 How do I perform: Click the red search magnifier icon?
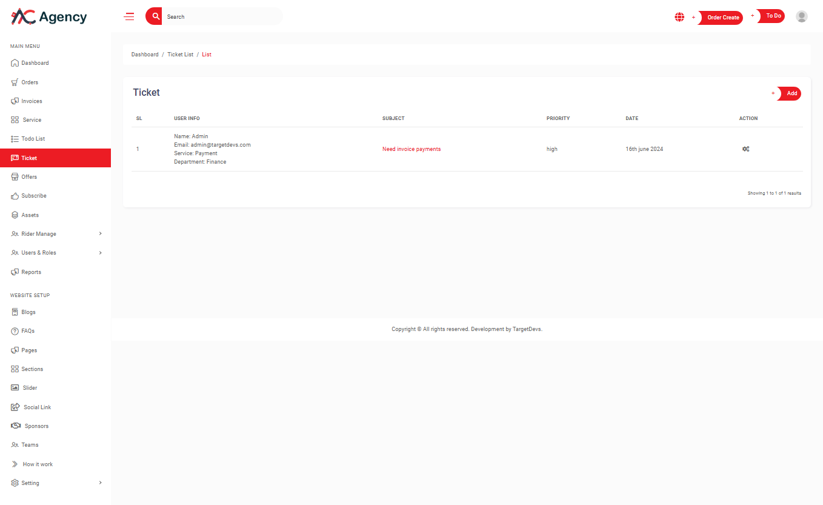(156, 16)
